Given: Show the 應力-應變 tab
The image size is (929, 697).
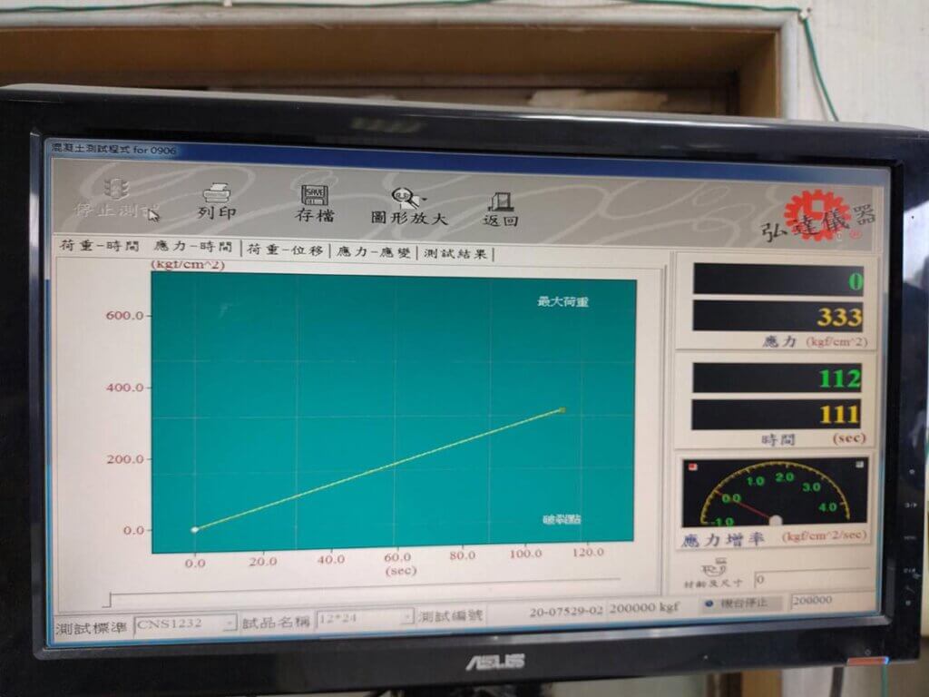Looking at the screenshot, I should (376, 252).
